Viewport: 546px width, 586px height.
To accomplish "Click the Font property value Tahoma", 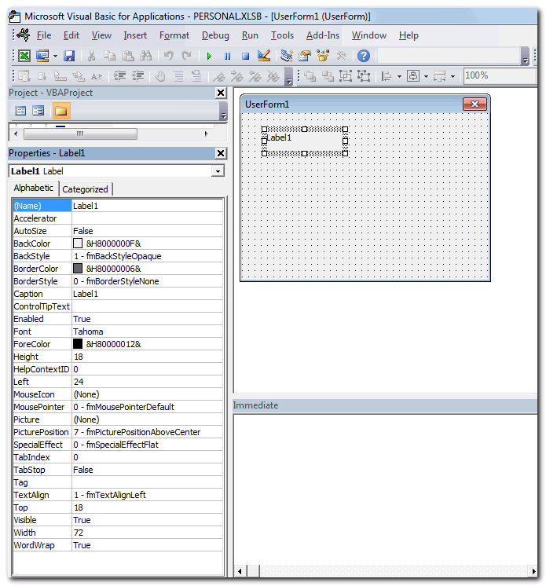I will [x=147, y=331].
